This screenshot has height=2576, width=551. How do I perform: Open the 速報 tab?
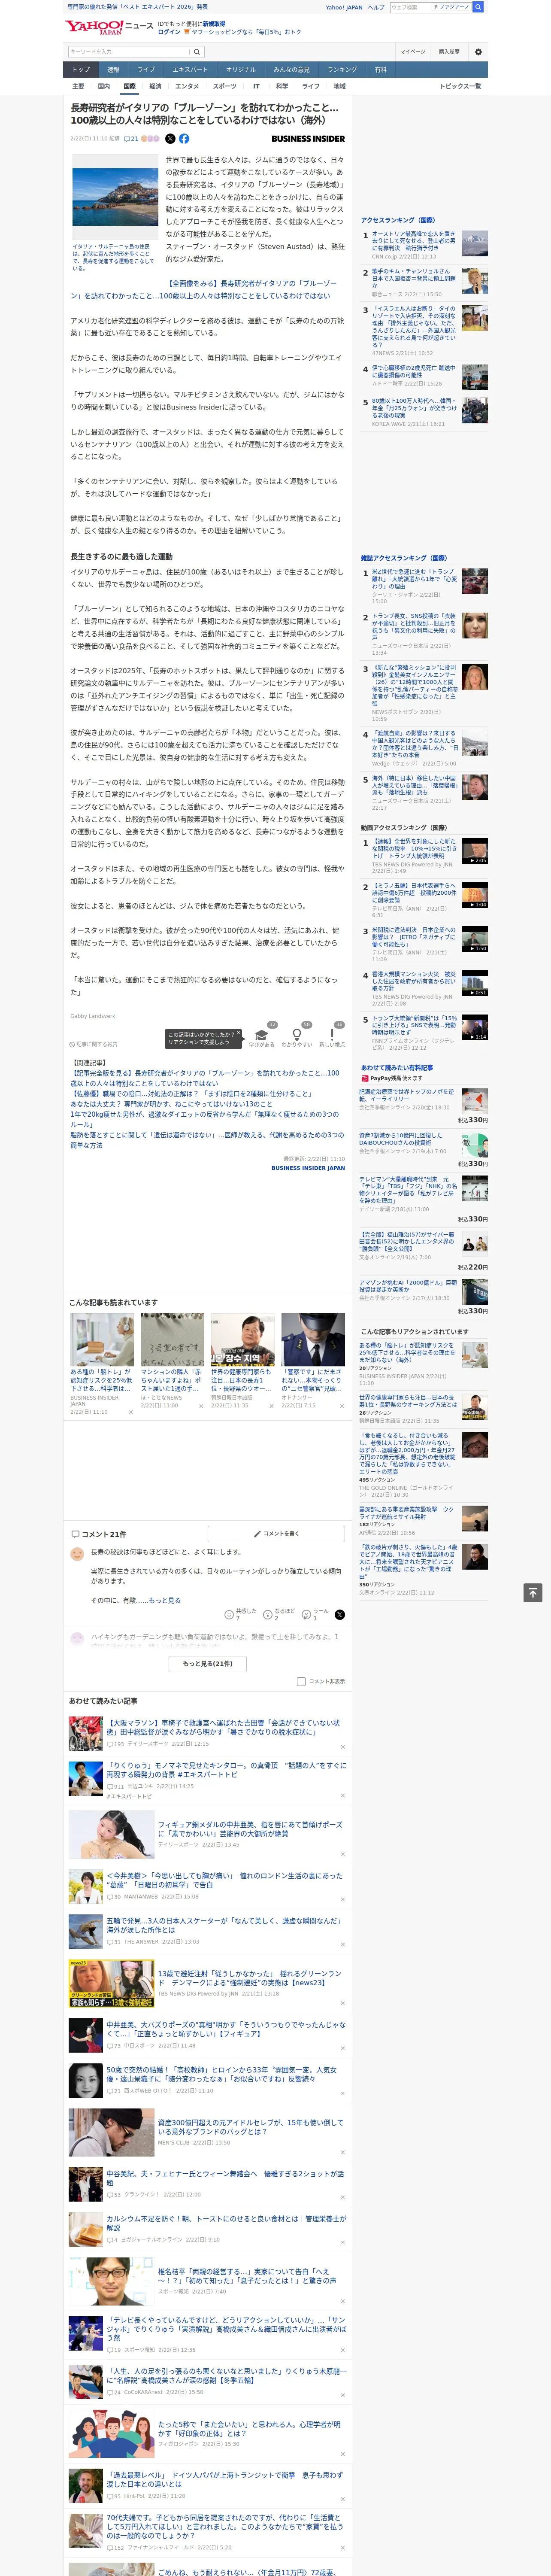coord(113,70)
